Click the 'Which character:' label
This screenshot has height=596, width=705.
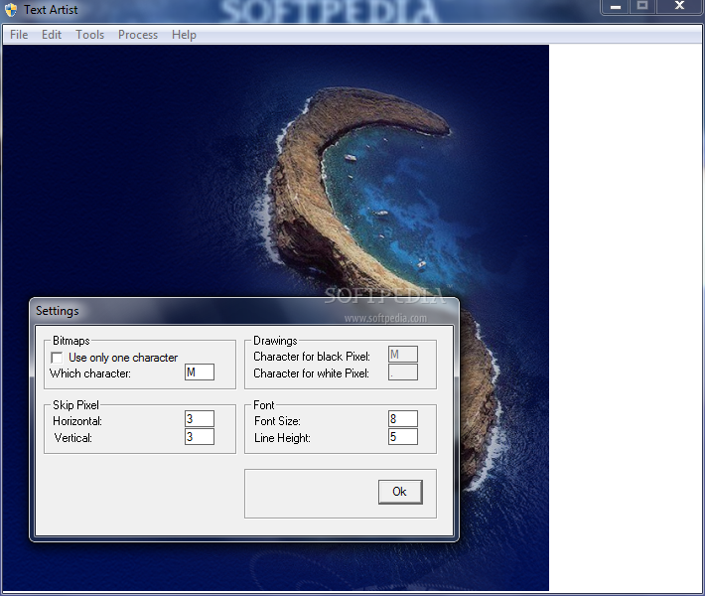pos(90,373)
